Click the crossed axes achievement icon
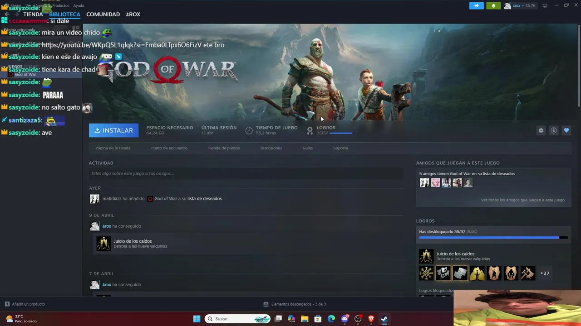The width and height of the screenshot is (581, 326). tap(527, 273)
